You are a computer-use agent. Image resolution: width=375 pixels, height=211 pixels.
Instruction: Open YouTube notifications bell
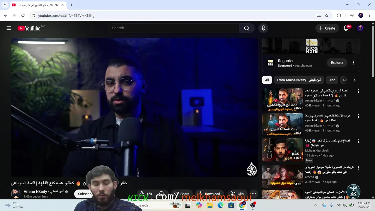click(346, 28)
